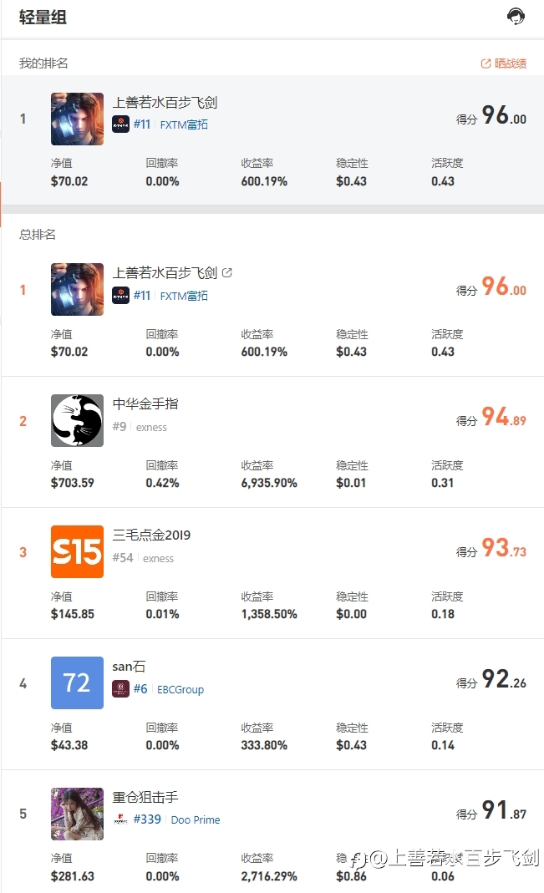Open the customer service headset icon
Image resolution: width=544 pixels, height=893 pixels.
[x=516, y=17]
